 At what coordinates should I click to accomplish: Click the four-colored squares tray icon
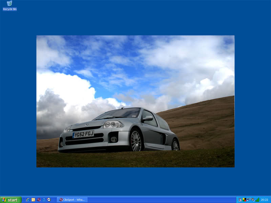point(244,200)
